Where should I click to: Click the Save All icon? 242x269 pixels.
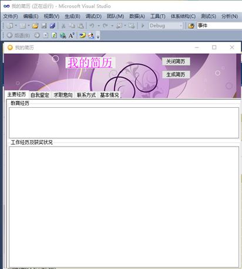(52, 26)
